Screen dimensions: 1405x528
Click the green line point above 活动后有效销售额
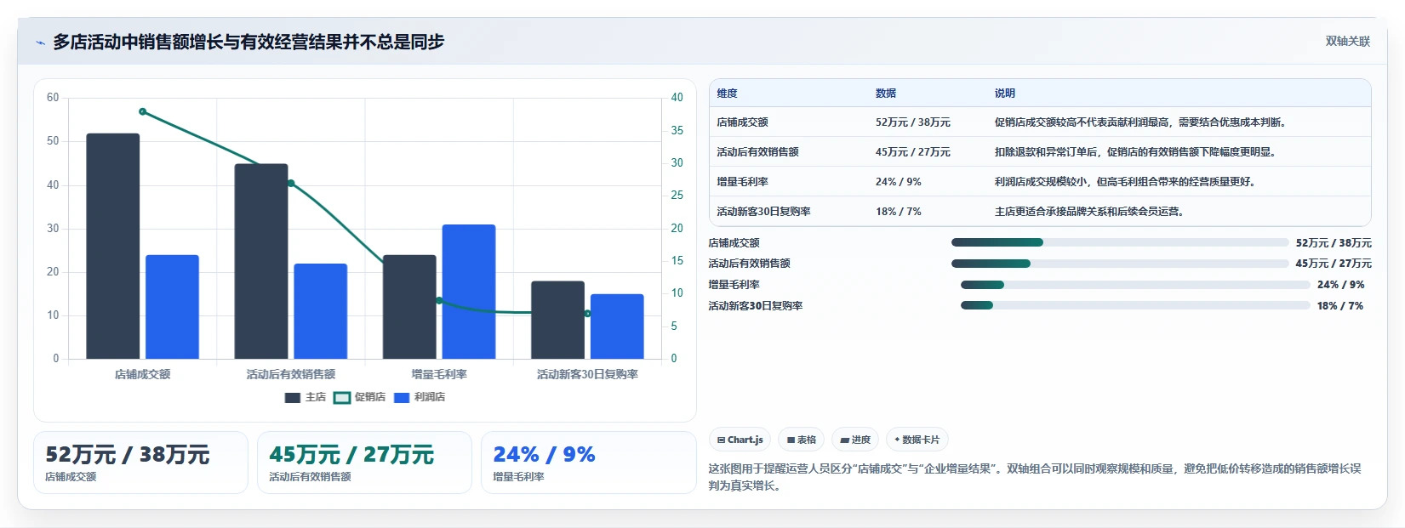pos(291,183)
